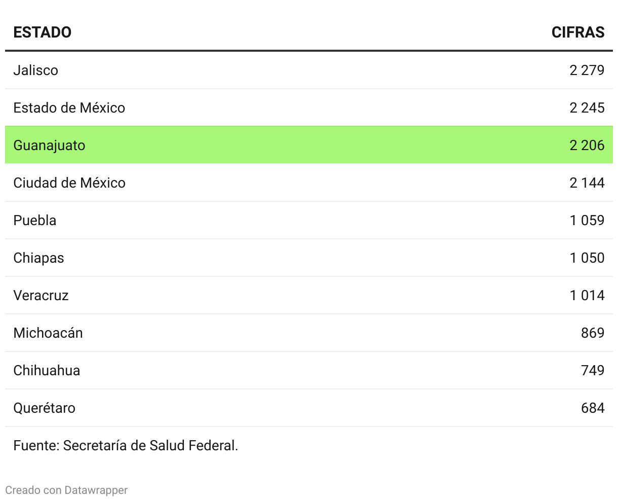The height and width of the screenshot is (502, 618).
Task: Click the highlighted Guanajuato row
Action: pos(308,145)
